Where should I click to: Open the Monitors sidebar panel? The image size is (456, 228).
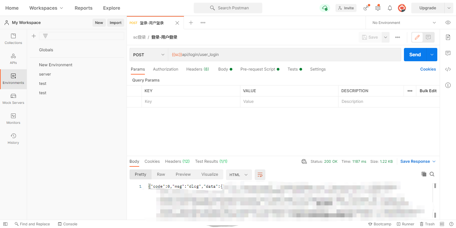pos(13,119)
